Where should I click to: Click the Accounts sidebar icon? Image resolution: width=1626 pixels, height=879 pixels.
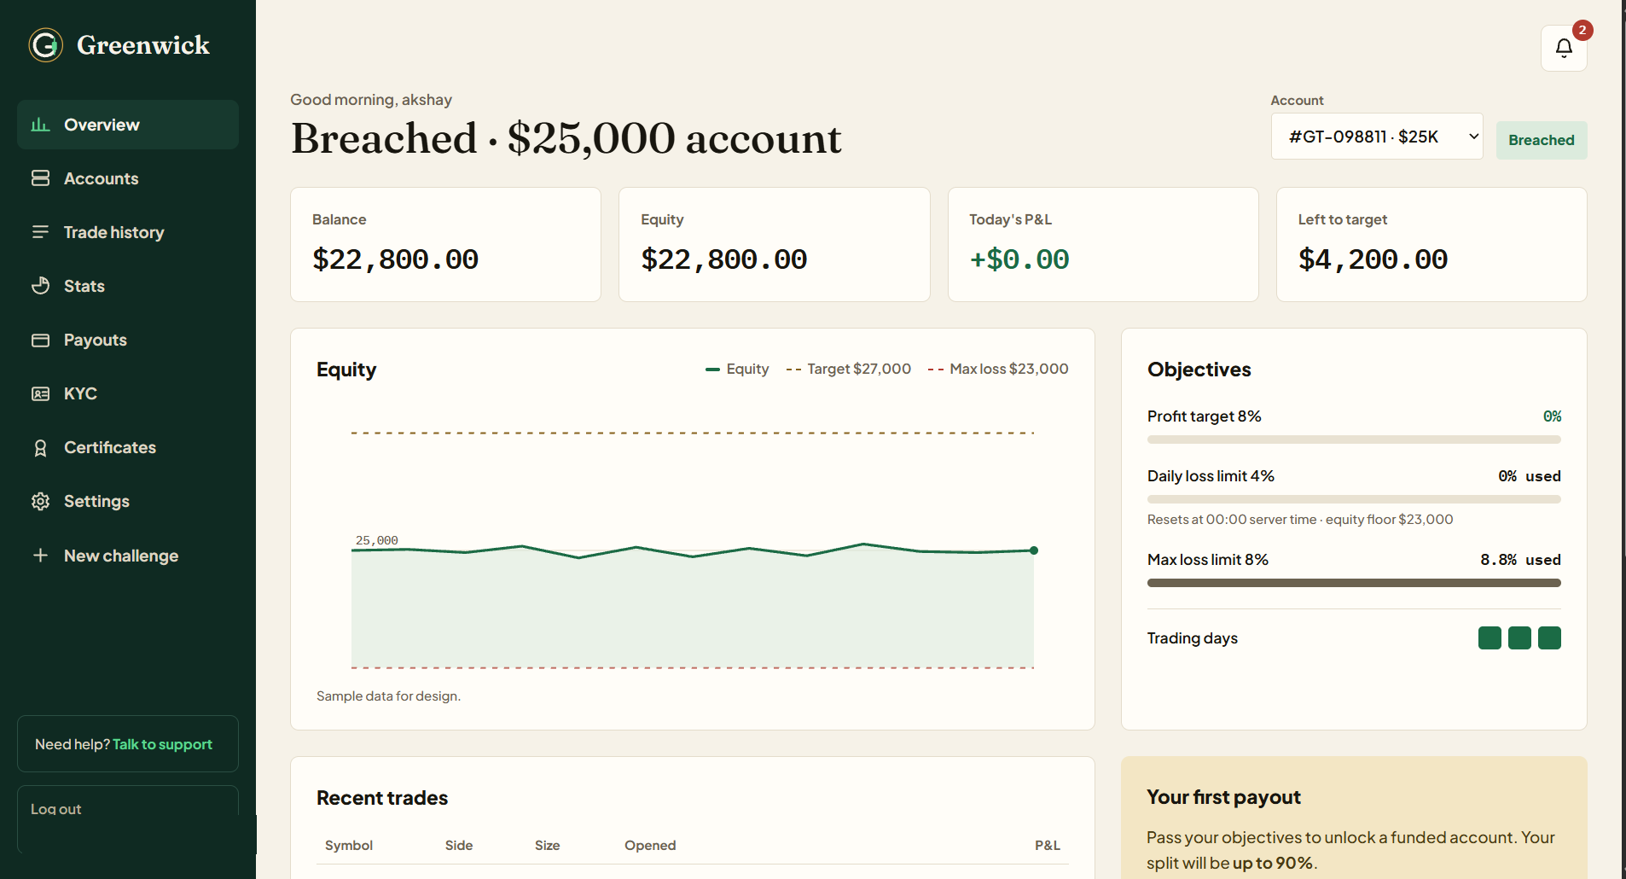[x=40, y=178]
